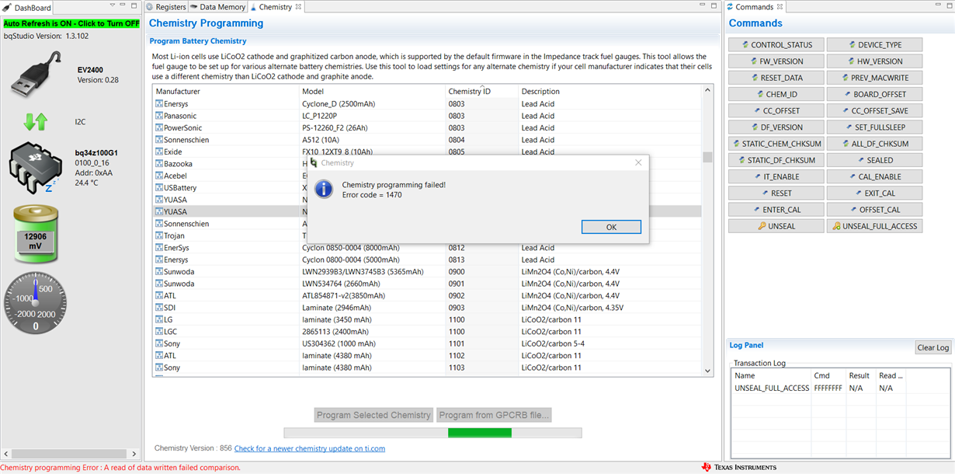Click the chemistry programming progress bar
Screen dimensions: 955x474
pos(432,433)
